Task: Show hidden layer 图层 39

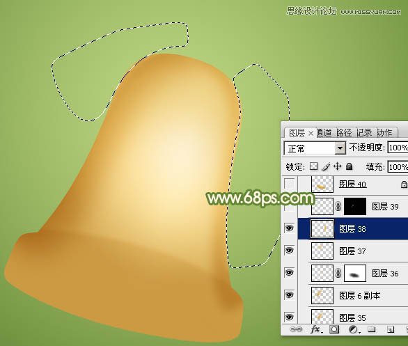Action: point(290,207)
